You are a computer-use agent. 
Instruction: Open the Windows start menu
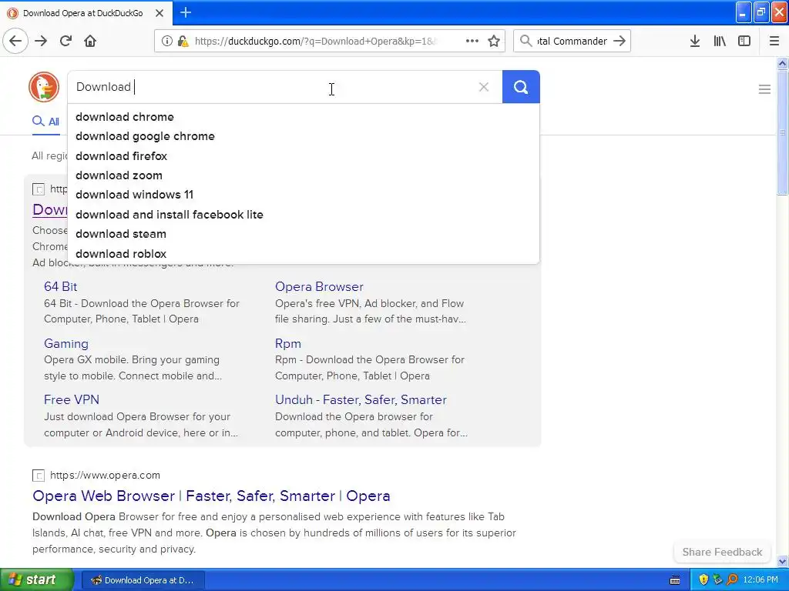(x=36, y=580)
